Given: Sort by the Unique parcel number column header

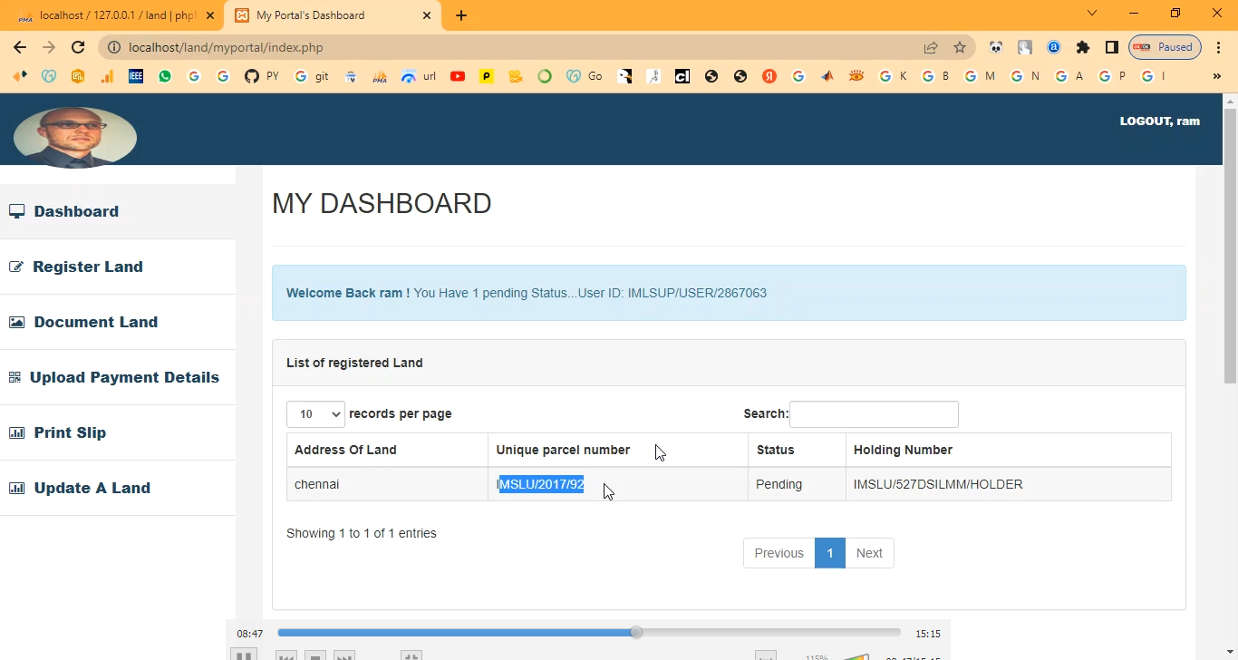Looking at the screenshot, I should pos(563,450).
